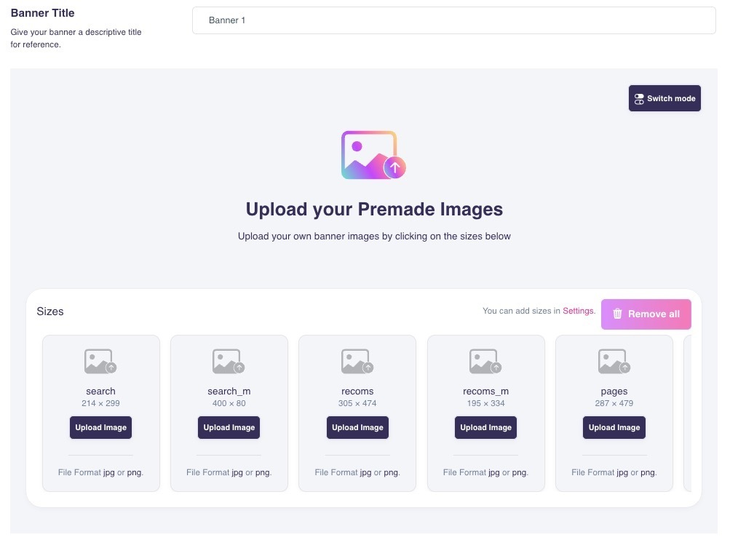Remove all uploaded sizes

646,314
